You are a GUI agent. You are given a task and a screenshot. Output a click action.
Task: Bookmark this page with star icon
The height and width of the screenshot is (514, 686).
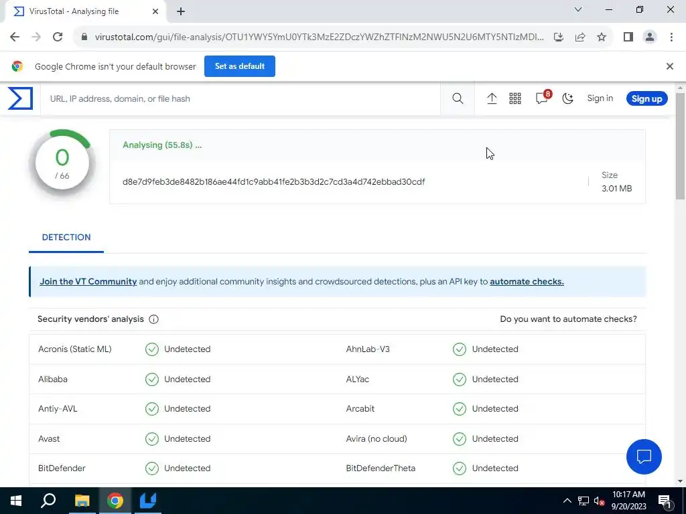(x=602, y=37)
